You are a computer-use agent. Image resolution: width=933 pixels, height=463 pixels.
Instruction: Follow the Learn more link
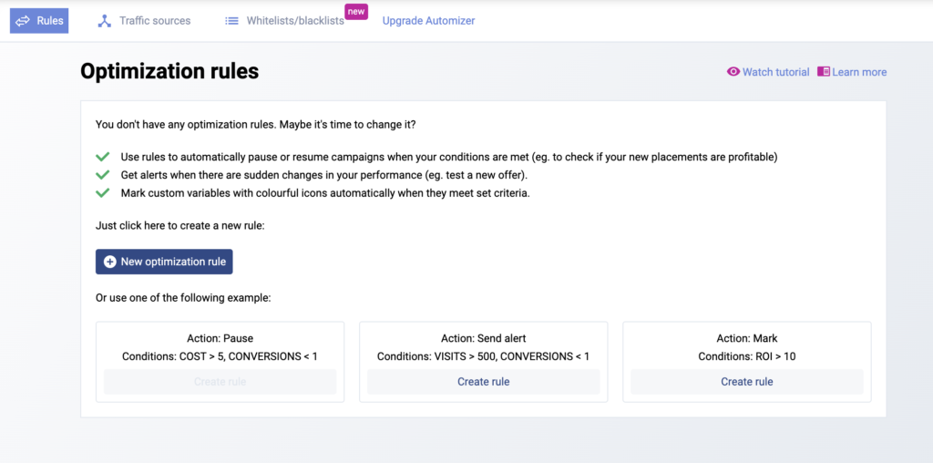[x=859, y=72]
